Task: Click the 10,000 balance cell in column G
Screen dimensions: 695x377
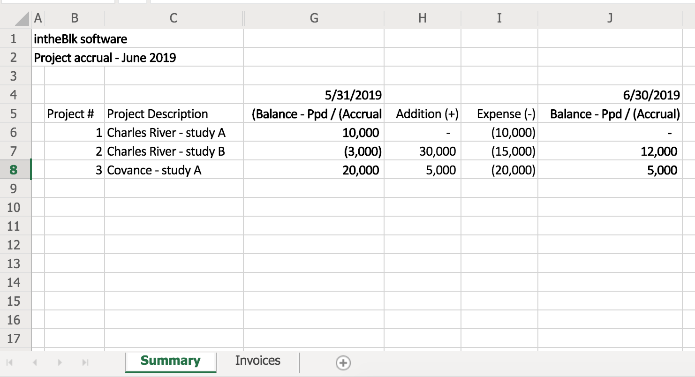Action: click(314, 132)
